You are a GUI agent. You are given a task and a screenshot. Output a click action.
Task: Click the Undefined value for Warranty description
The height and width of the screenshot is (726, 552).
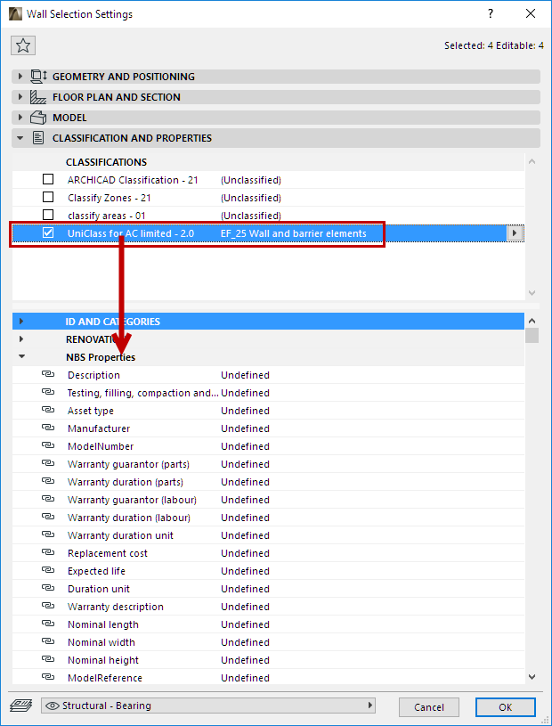point(245,607)
